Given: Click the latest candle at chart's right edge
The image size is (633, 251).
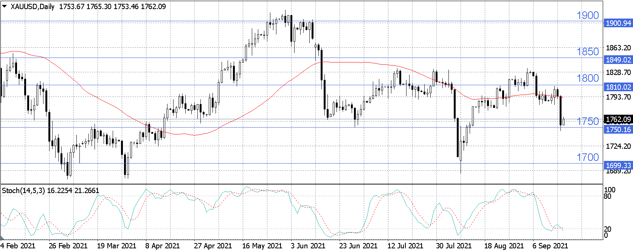Looking at the screenshot, I should (563, 121).
